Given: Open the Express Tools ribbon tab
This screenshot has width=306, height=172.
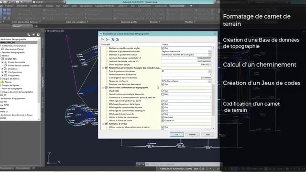Looking at the screenshot, I should pos(161,6).
